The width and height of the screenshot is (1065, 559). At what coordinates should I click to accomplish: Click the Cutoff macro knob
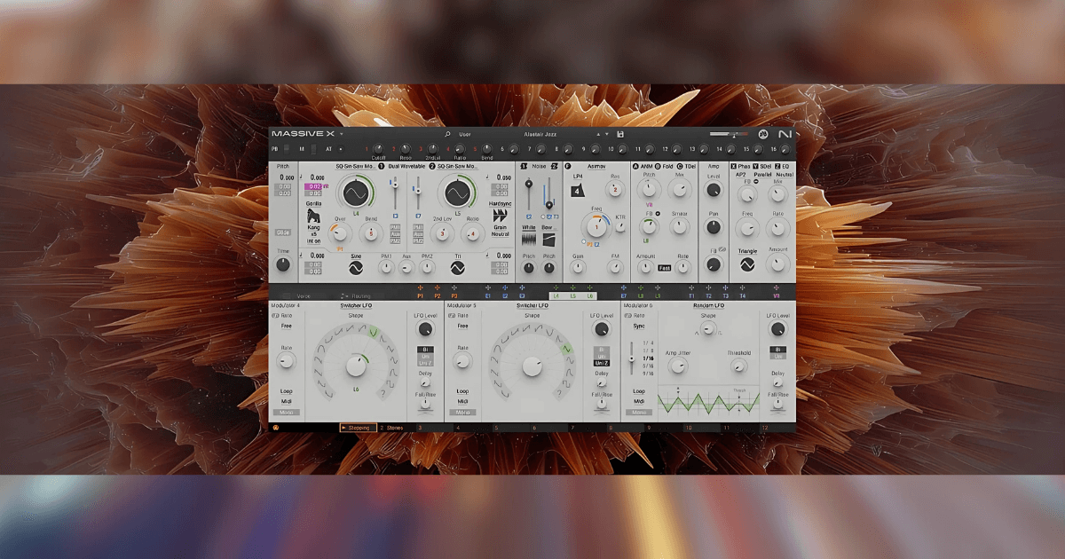(378, 148)
